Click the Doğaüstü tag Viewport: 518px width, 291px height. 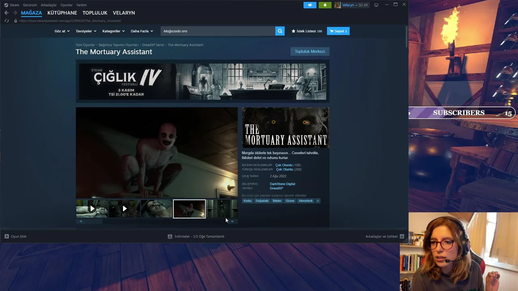[262, 201]
